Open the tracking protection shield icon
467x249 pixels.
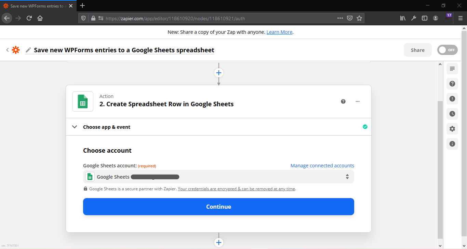(x=83, y=18)
